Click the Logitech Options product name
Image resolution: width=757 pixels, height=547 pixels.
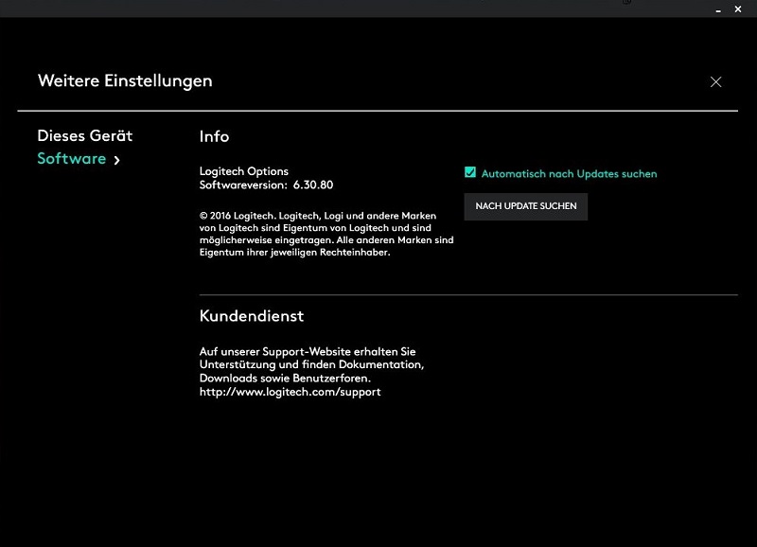[244, 171]
